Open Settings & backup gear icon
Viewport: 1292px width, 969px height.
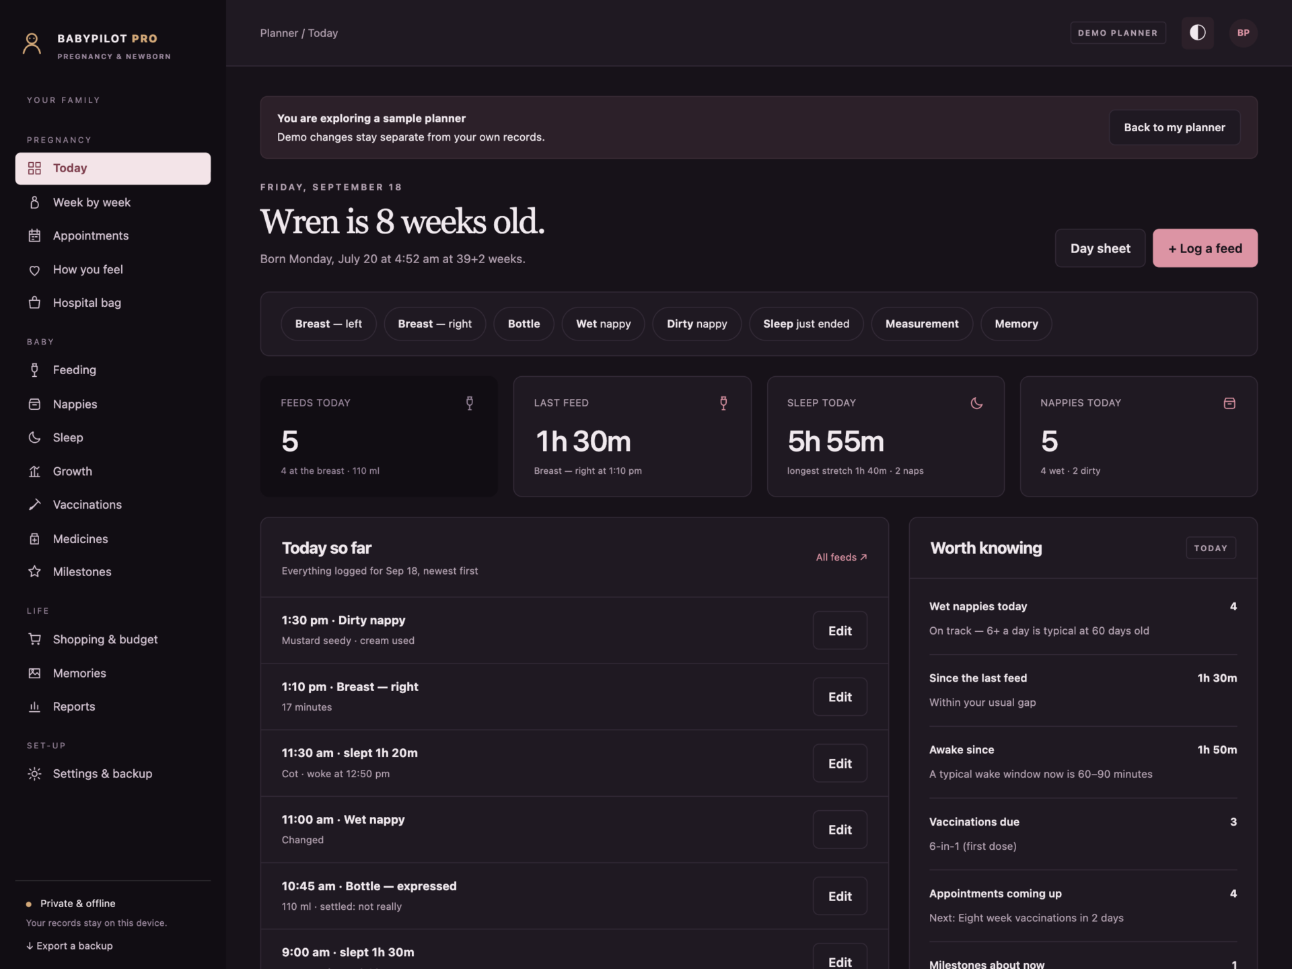34,774
